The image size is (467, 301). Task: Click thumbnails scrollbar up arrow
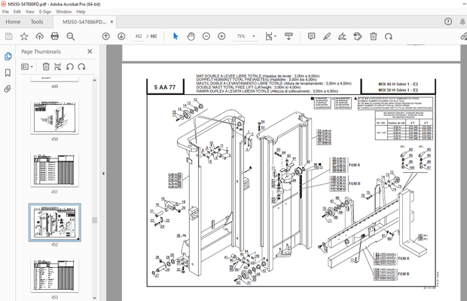[x=94, y=81]
